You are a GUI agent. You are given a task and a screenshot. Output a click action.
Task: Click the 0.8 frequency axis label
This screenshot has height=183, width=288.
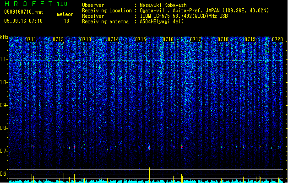point(4,128)
